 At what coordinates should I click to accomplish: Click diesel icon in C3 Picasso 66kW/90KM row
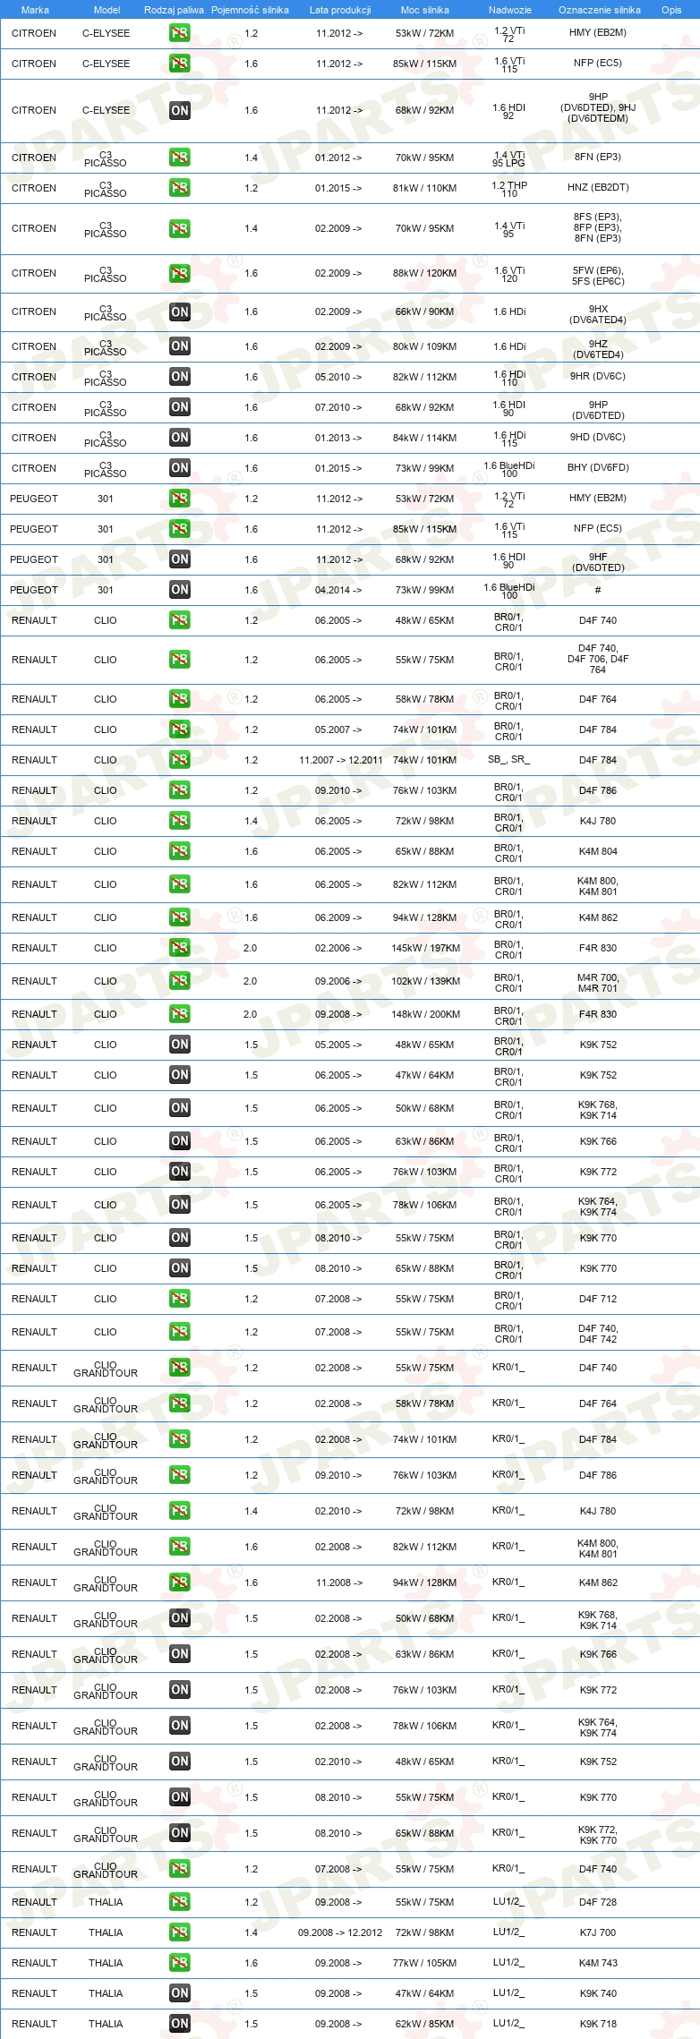[x=180, y=311]
